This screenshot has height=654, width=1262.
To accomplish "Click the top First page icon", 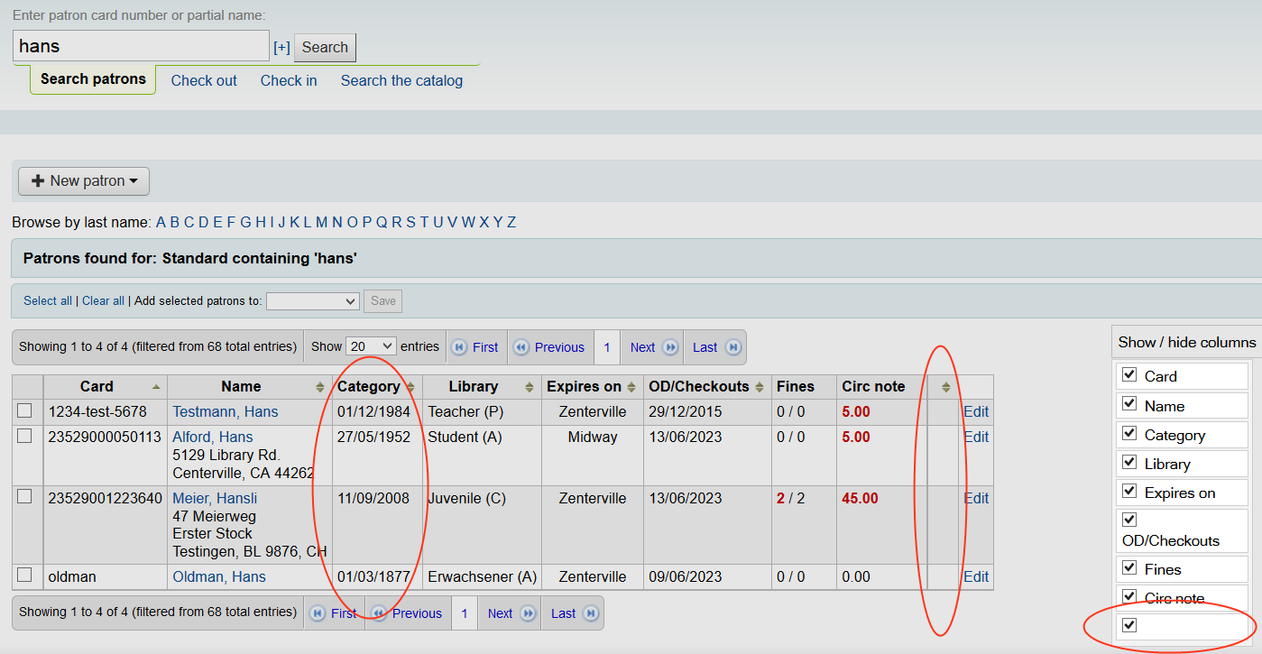I will coord(459,347).
